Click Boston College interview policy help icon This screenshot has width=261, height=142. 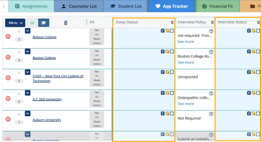coord(211,52)
